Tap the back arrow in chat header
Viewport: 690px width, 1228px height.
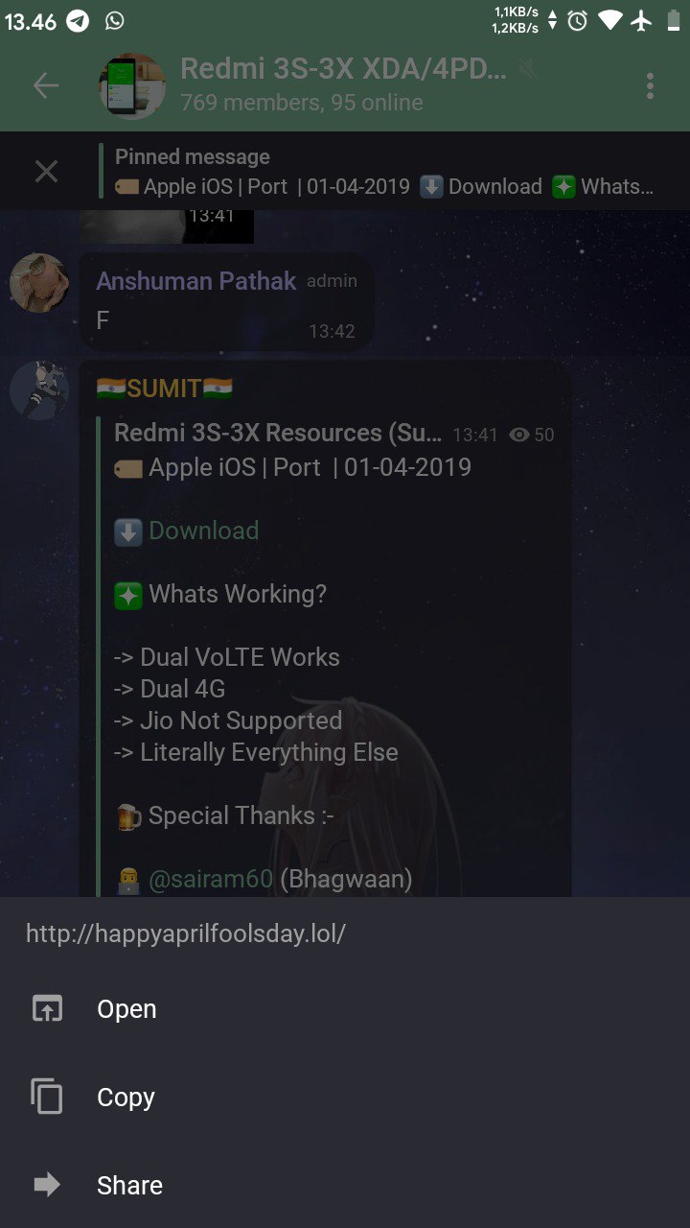46,86
